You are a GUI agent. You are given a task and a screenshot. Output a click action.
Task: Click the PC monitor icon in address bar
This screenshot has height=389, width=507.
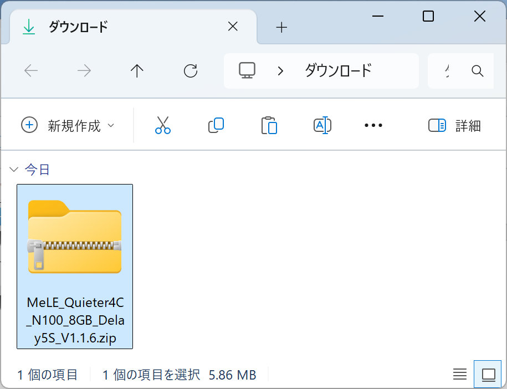(247, 70)
